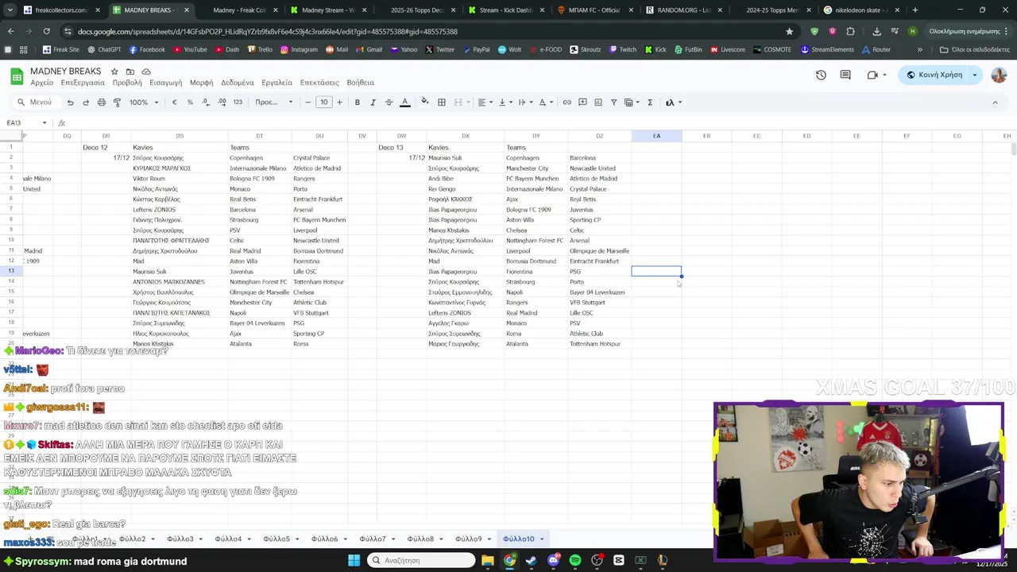1017x572 pixels.
Task: Open the functions sigma icon
Action: coord(650,102)
